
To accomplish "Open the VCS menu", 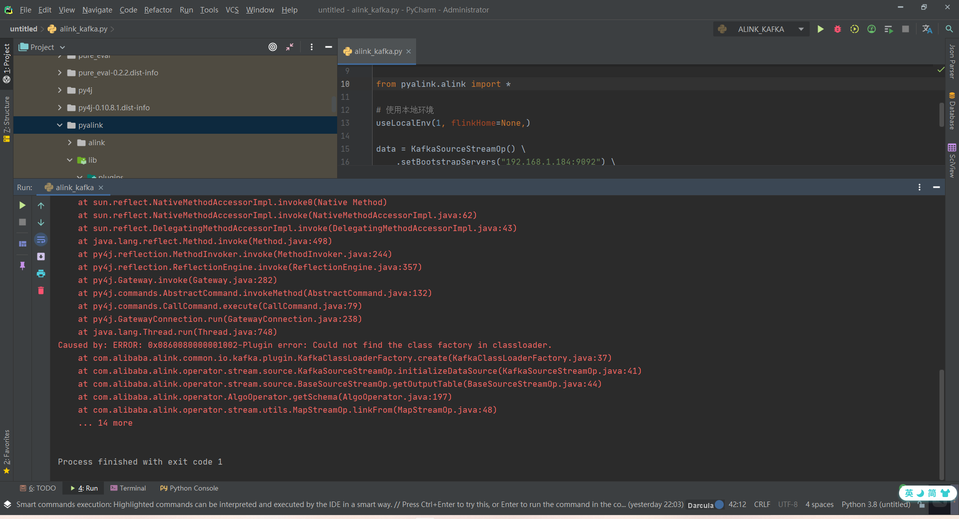I will point(232,10).
